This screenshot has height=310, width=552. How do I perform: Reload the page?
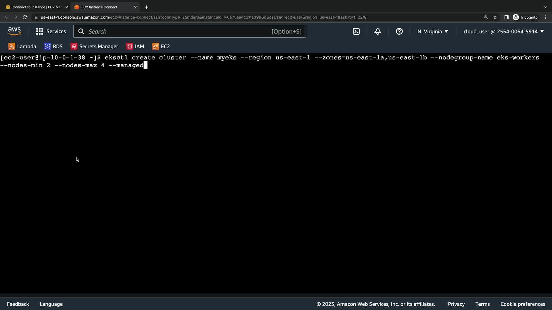coord(25,17)
